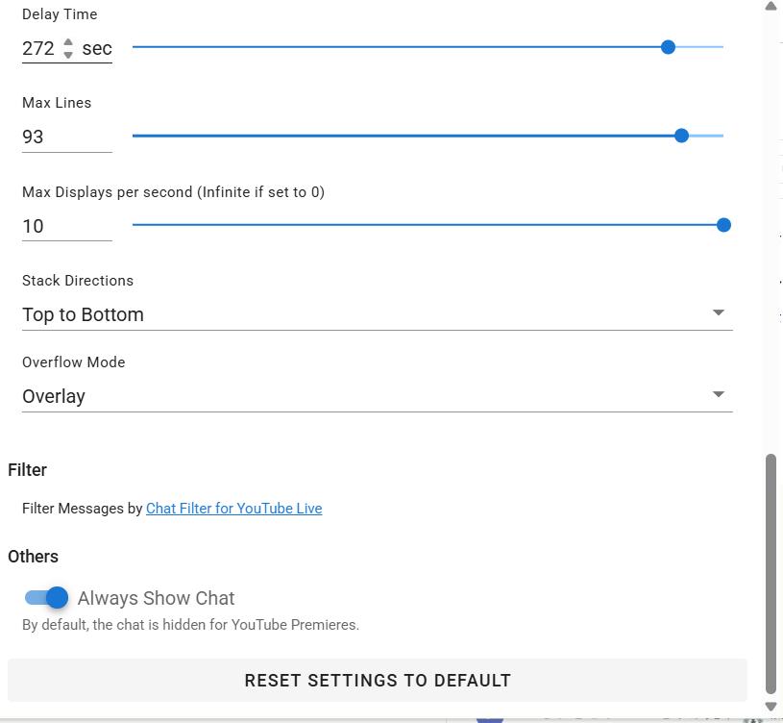Click the Max Displays per second slider handle

click(723, 225)
